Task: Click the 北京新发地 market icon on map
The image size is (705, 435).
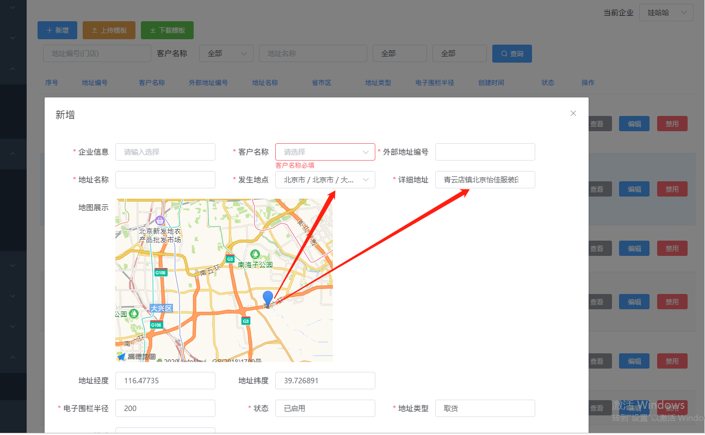Action: 160,220
